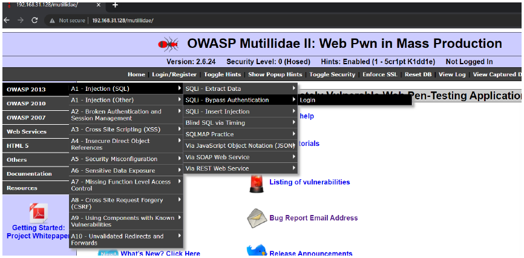Screen dimensions: 524x258
Task: Click the Not secure warning icon
Action: [52, 21]
